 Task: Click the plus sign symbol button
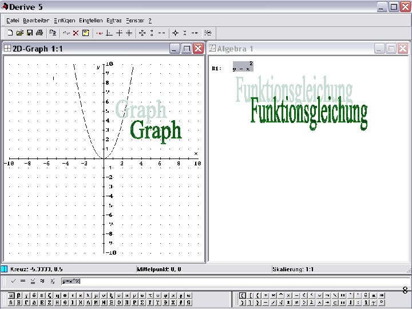pyautogui.click(x=266, y=295)
